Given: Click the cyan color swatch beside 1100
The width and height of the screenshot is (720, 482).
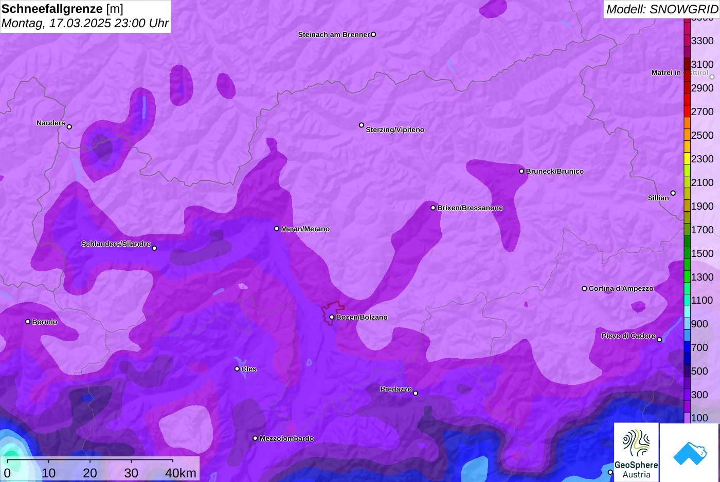Looking at the screenshot, I should point(687,300).
